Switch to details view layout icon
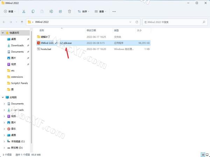This screenshot has width=210, height=157. pyautogui.click(x=203, y=155)
